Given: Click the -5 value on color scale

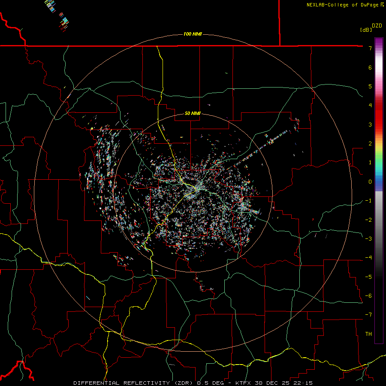Looking at the screenshot, I should click(x=368, y=277).
